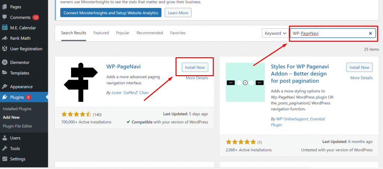Click the Pages icon in sidebar
This screenshot has height=169, width=383.
[4, 7]
